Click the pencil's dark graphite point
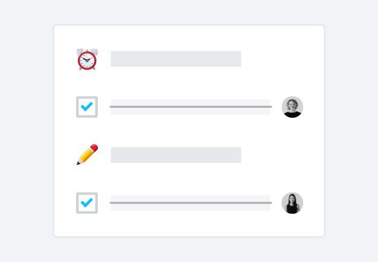The image size is (378, 262). click(78, 164)
